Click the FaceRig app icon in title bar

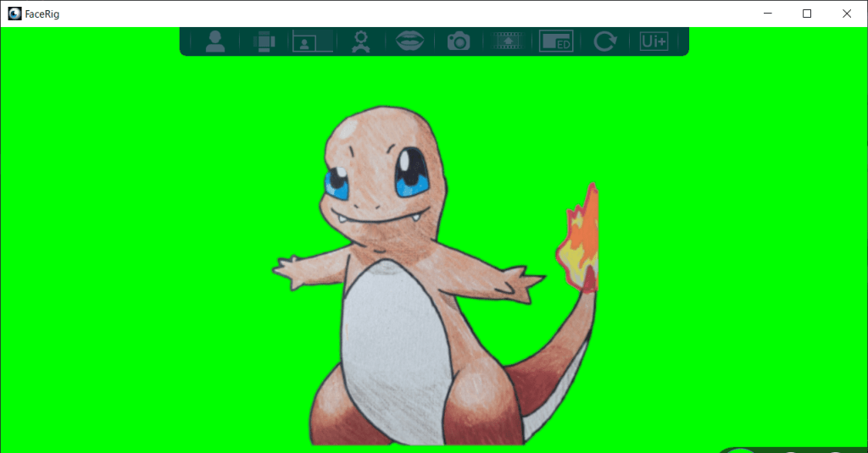point(14,14)
